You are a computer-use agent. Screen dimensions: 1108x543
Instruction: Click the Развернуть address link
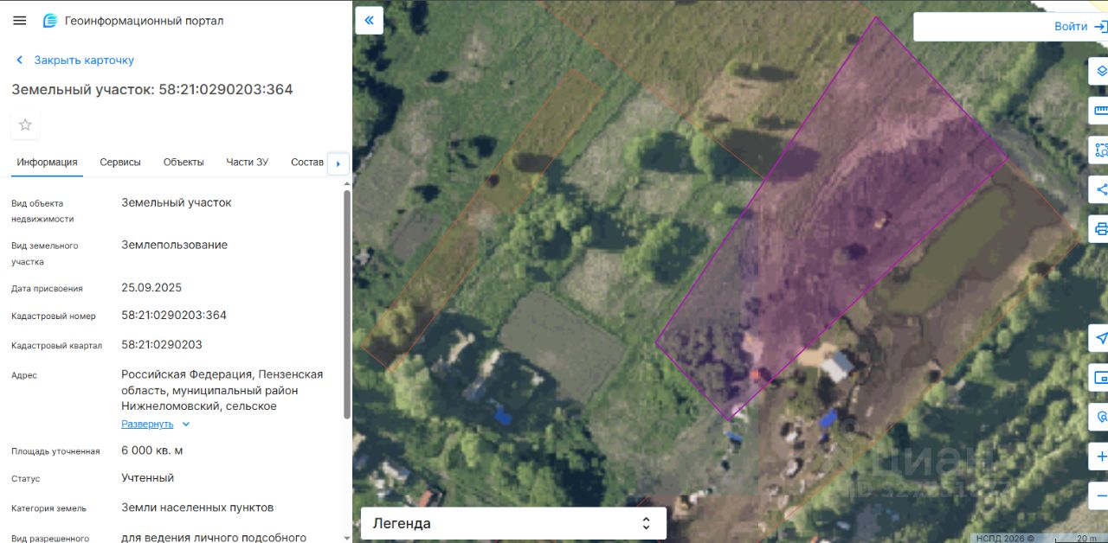147,425
